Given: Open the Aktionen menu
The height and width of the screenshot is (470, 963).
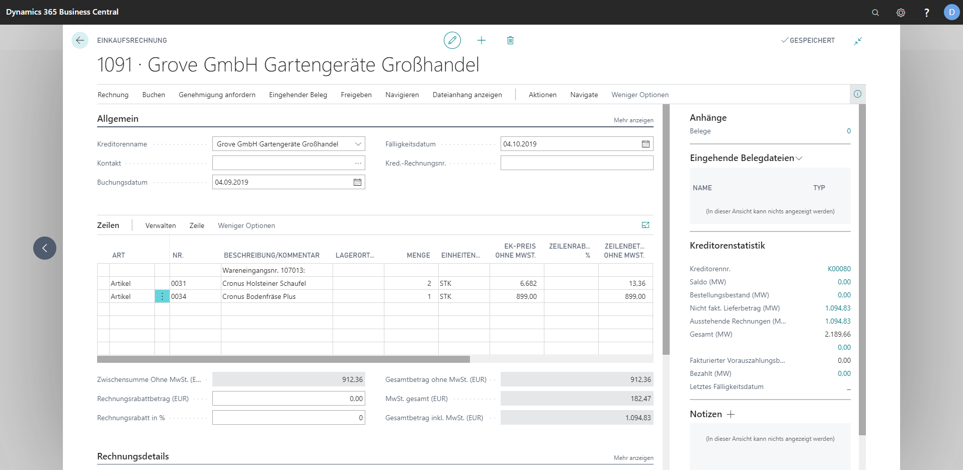Looking at the screenshot, I should [542, 95].
